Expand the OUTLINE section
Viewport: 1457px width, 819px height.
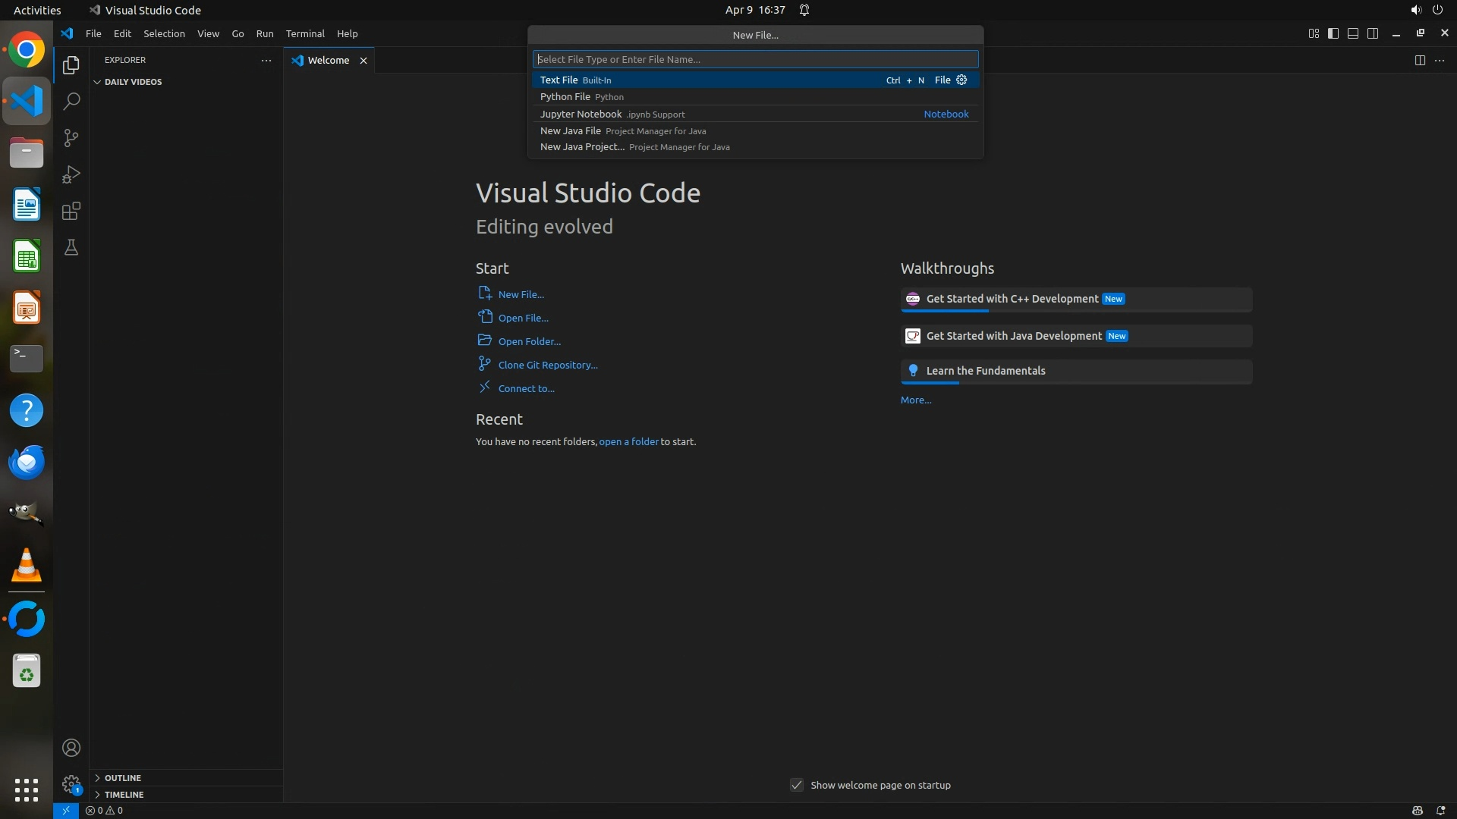(x=123, y=778)
